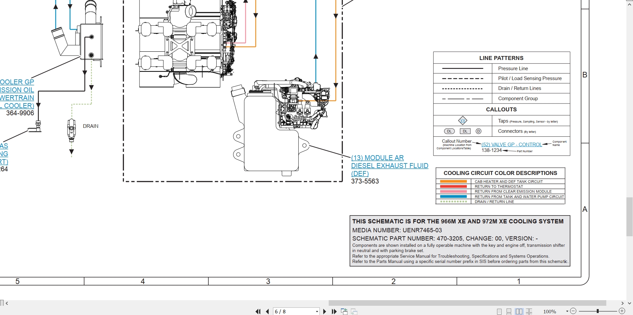633x315 pixels.
Task: Open the (13) MODULE AR DIESEL EXHAUST FLUID link
Action: [x=390, y=166]
